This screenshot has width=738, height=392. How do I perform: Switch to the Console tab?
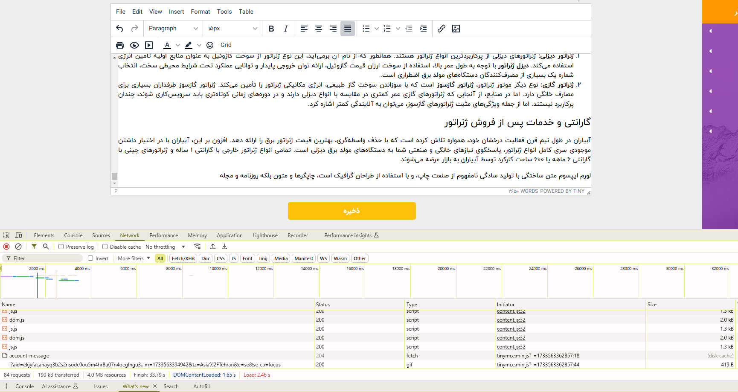pyautogui.click(x=73, y=235)
